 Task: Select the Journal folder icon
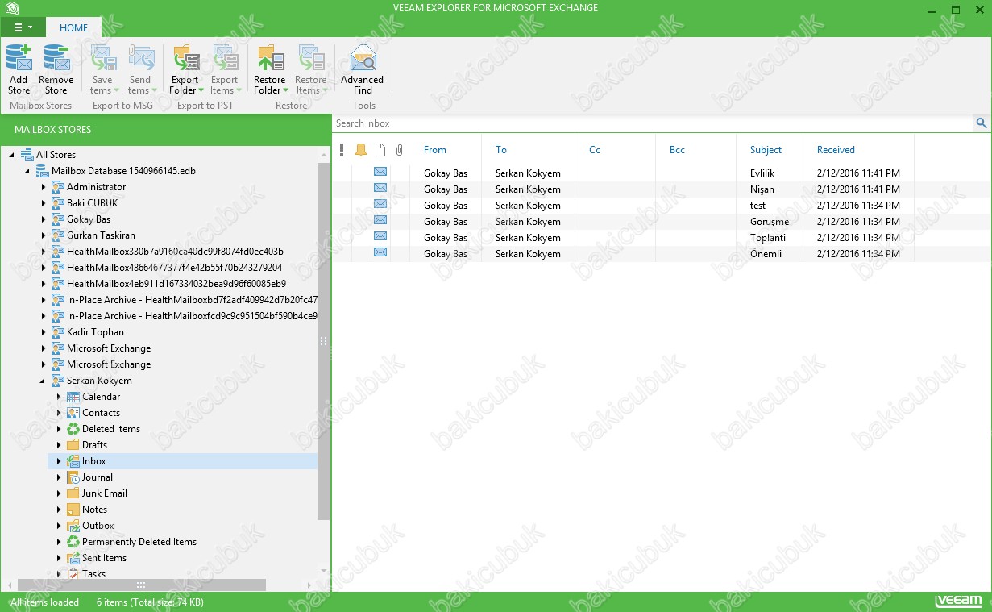73,477
